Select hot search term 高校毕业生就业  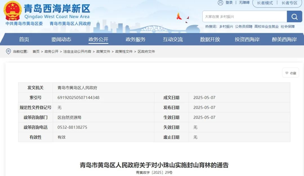coord(266,26)
